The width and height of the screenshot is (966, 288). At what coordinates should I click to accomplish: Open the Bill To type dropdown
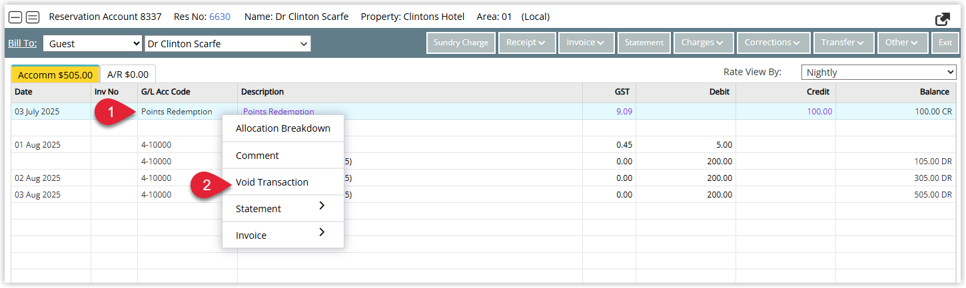coord(93,44)
